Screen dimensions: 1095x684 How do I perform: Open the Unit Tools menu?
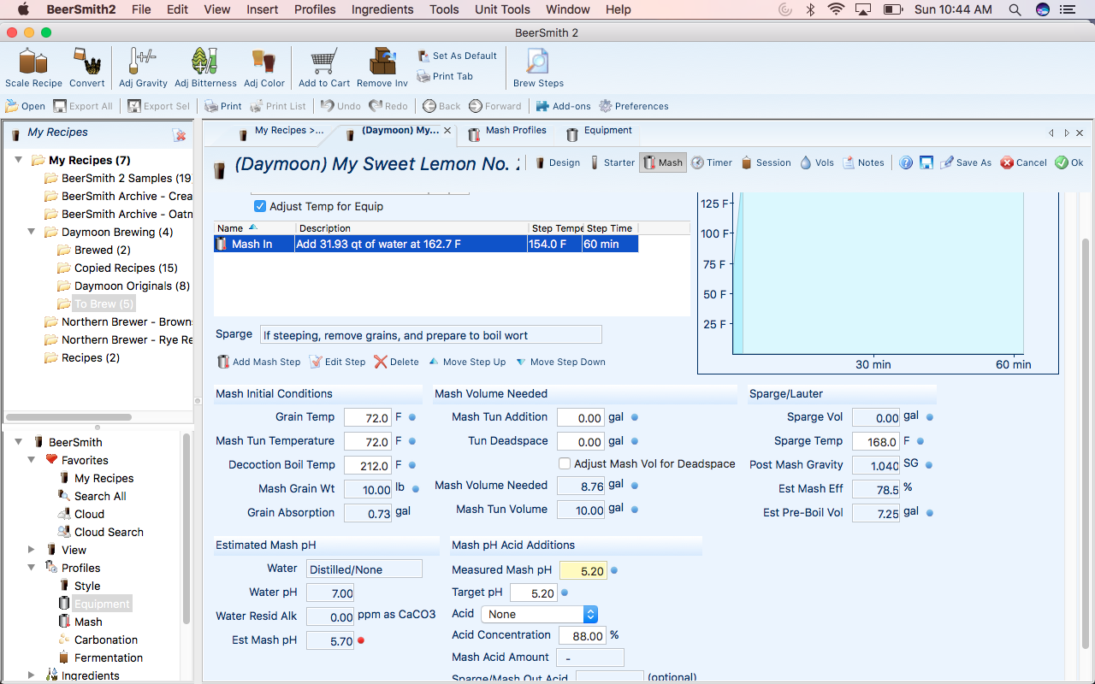[503, 9]
